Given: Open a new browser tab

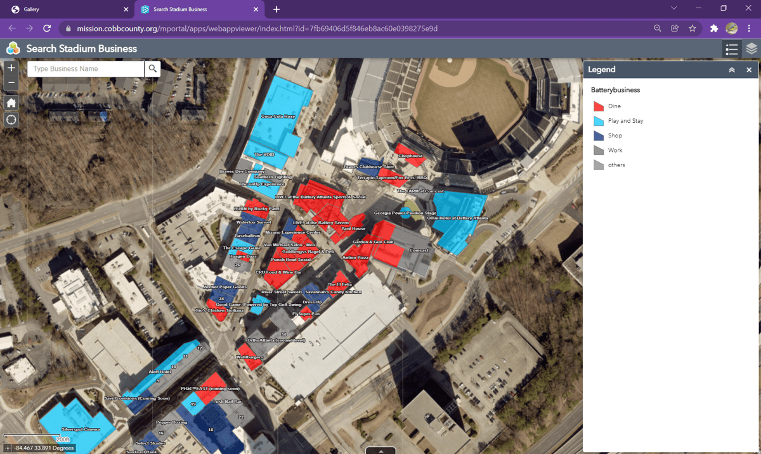Looking at the screenshot, I should (276, 9).
